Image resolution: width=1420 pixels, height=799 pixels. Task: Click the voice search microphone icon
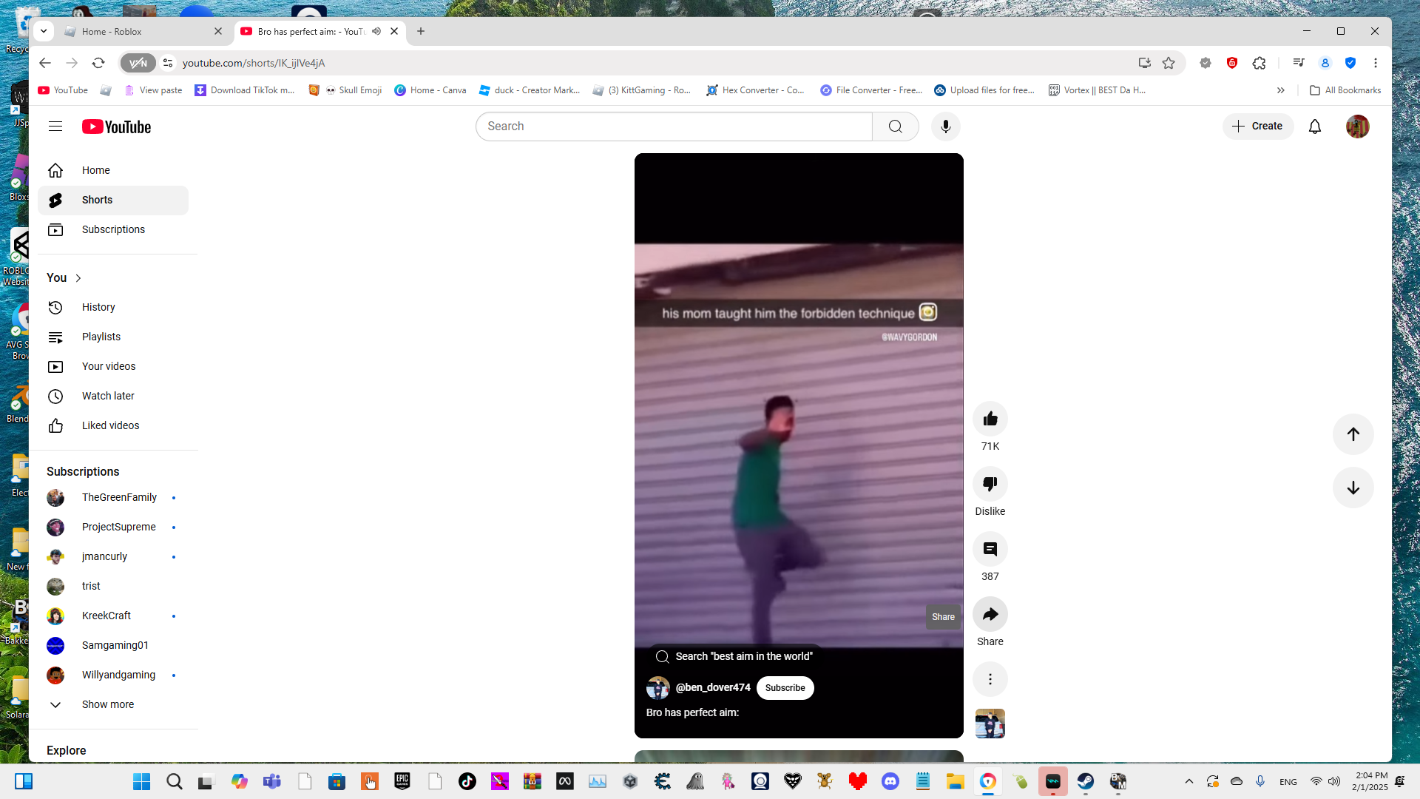point(945,127)
